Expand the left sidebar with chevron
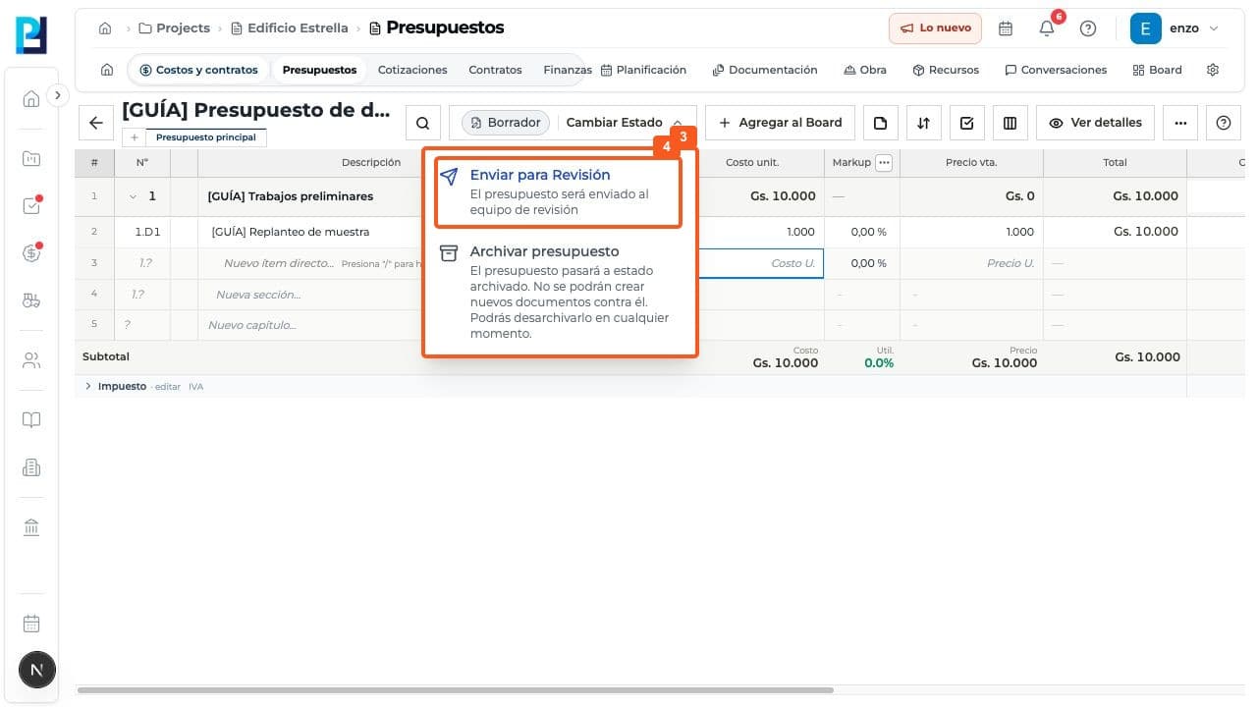The width and height of the screenshot is (1257, 707). click(57, 95)
